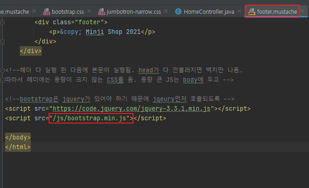Click the class="footer" attribute text
This screenshot has height=188, width=309.
78,22
